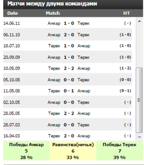Open the 28.07.03 match row
This screenshot has height=165, width=144.
(x=68, y=125)
